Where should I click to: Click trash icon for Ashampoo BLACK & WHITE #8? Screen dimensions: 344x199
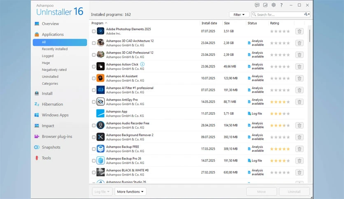pyautogui.click(x=299, y=173)
